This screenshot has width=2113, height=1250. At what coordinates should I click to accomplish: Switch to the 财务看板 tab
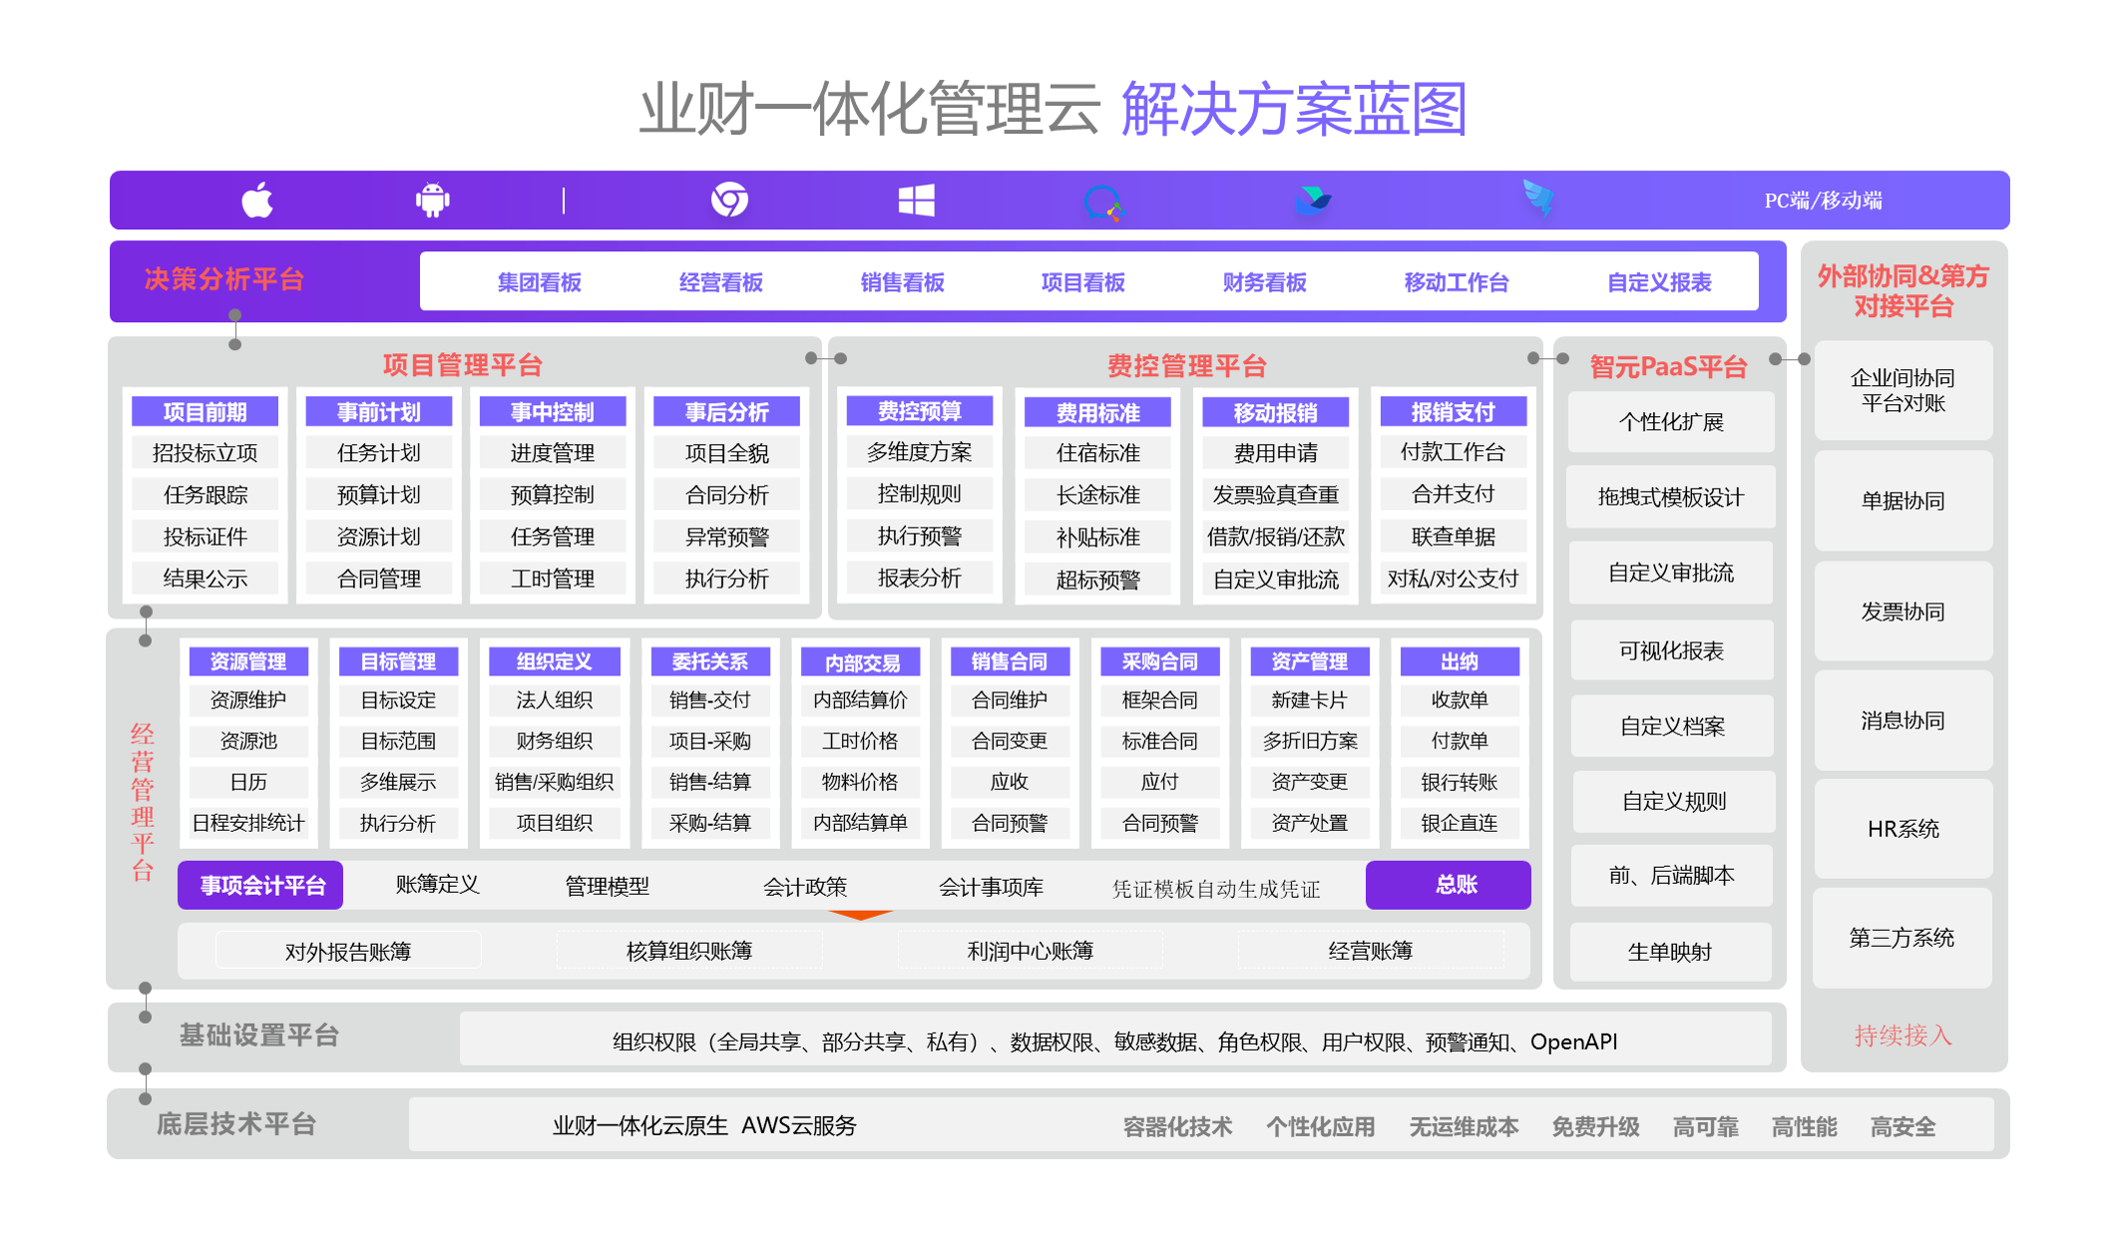[1264, 282]
